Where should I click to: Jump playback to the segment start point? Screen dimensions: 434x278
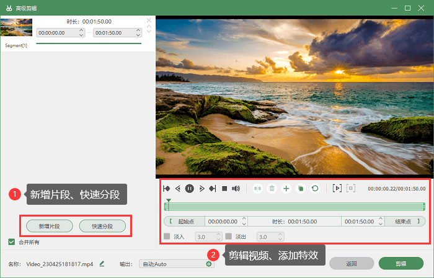[167, 189]
